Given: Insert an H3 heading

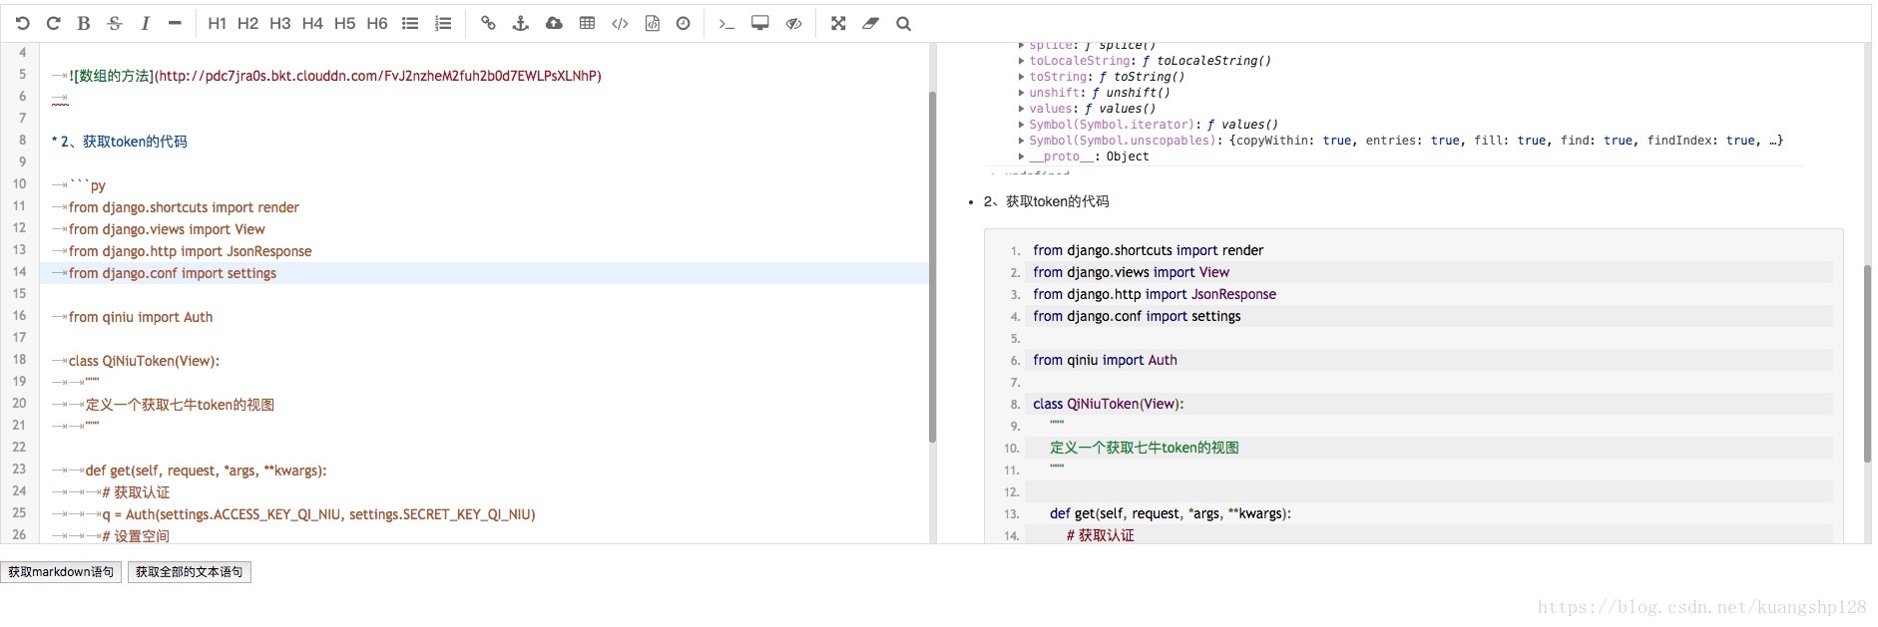Looking at the screenshot, I should 280,23.
